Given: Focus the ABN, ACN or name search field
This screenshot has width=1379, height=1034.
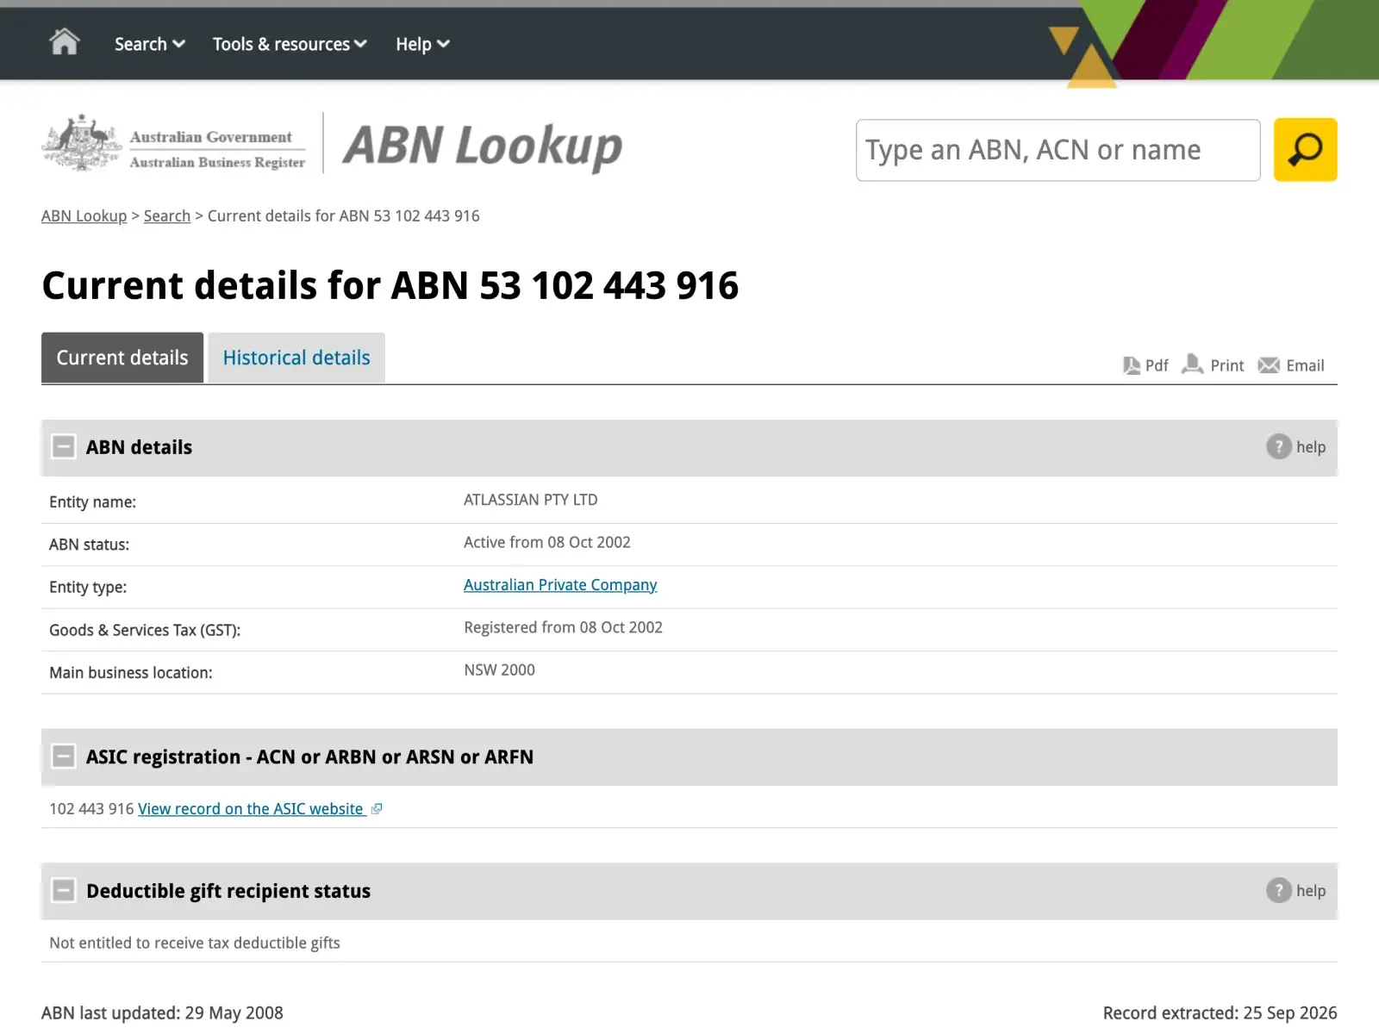Looking at the screenshot, I should coord(1058,150).
